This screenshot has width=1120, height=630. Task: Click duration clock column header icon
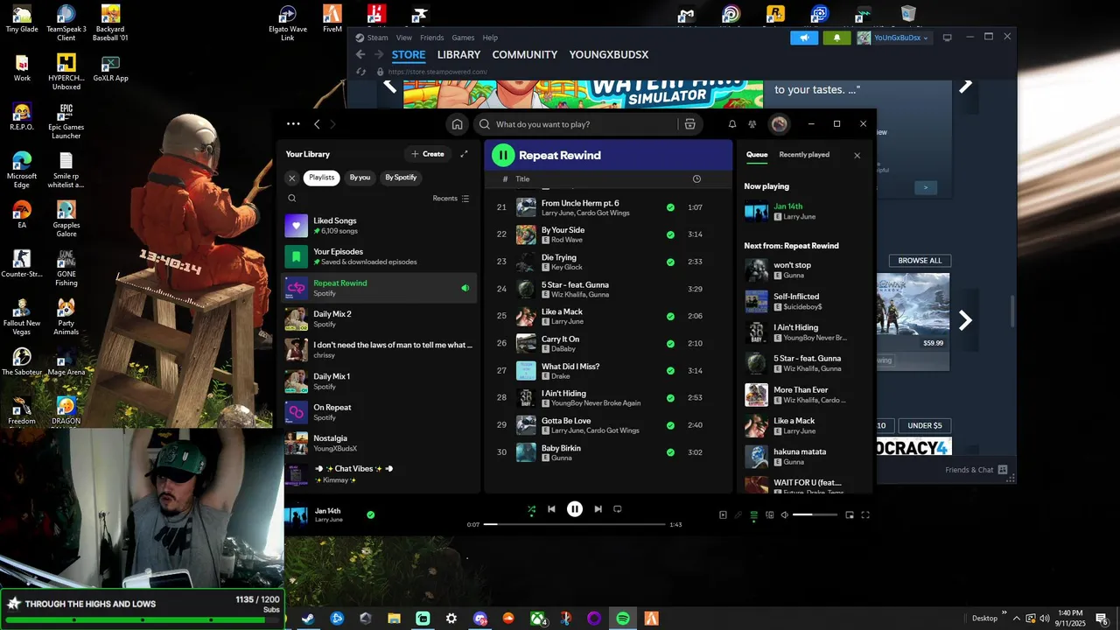tap(696, 178)
